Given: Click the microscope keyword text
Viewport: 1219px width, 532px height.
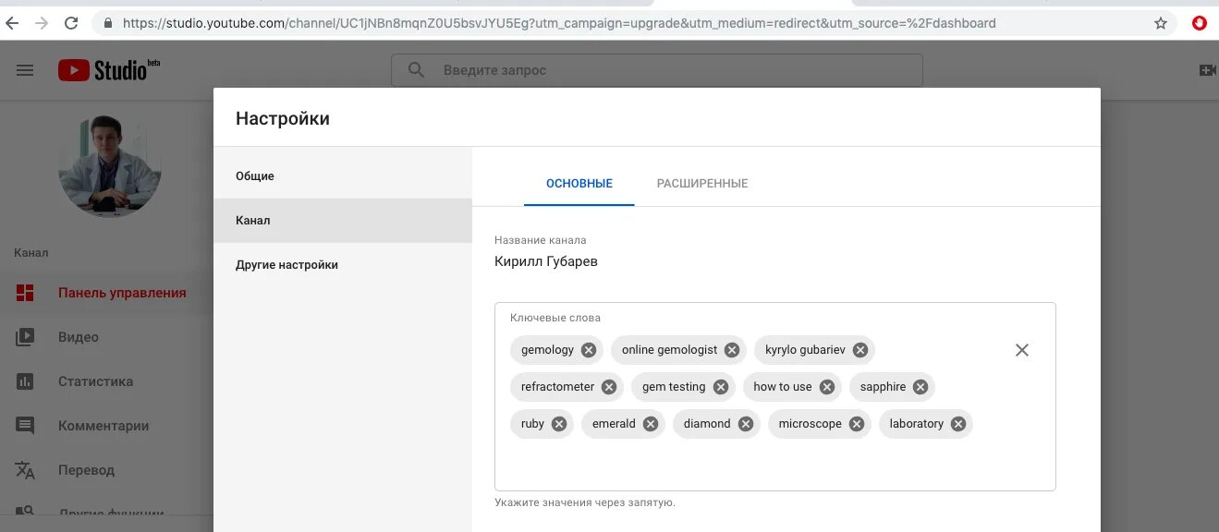Looking at the screenshot, I should (x=810, y=424).
